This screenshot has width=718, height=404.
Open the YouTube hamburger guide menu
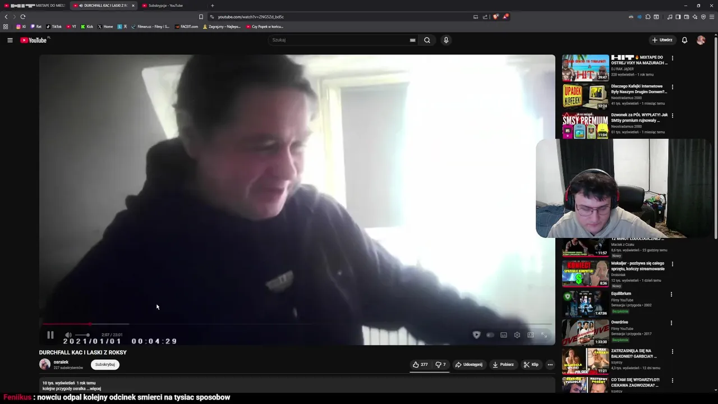tap(10, 40)
